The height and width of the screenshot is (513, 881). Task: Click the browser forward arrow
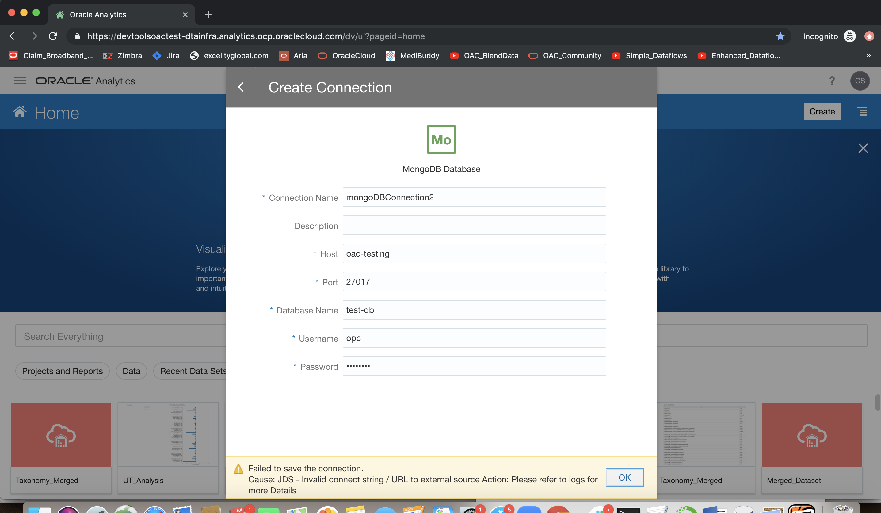[x=33, y=36]
